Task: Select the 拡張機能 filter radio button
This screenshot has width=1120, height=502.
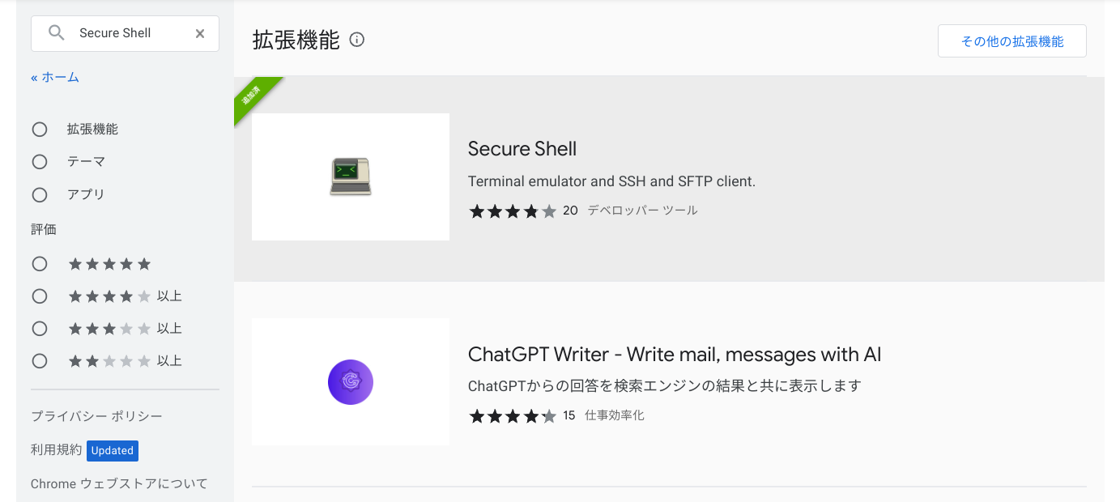Action: (40, 129)
